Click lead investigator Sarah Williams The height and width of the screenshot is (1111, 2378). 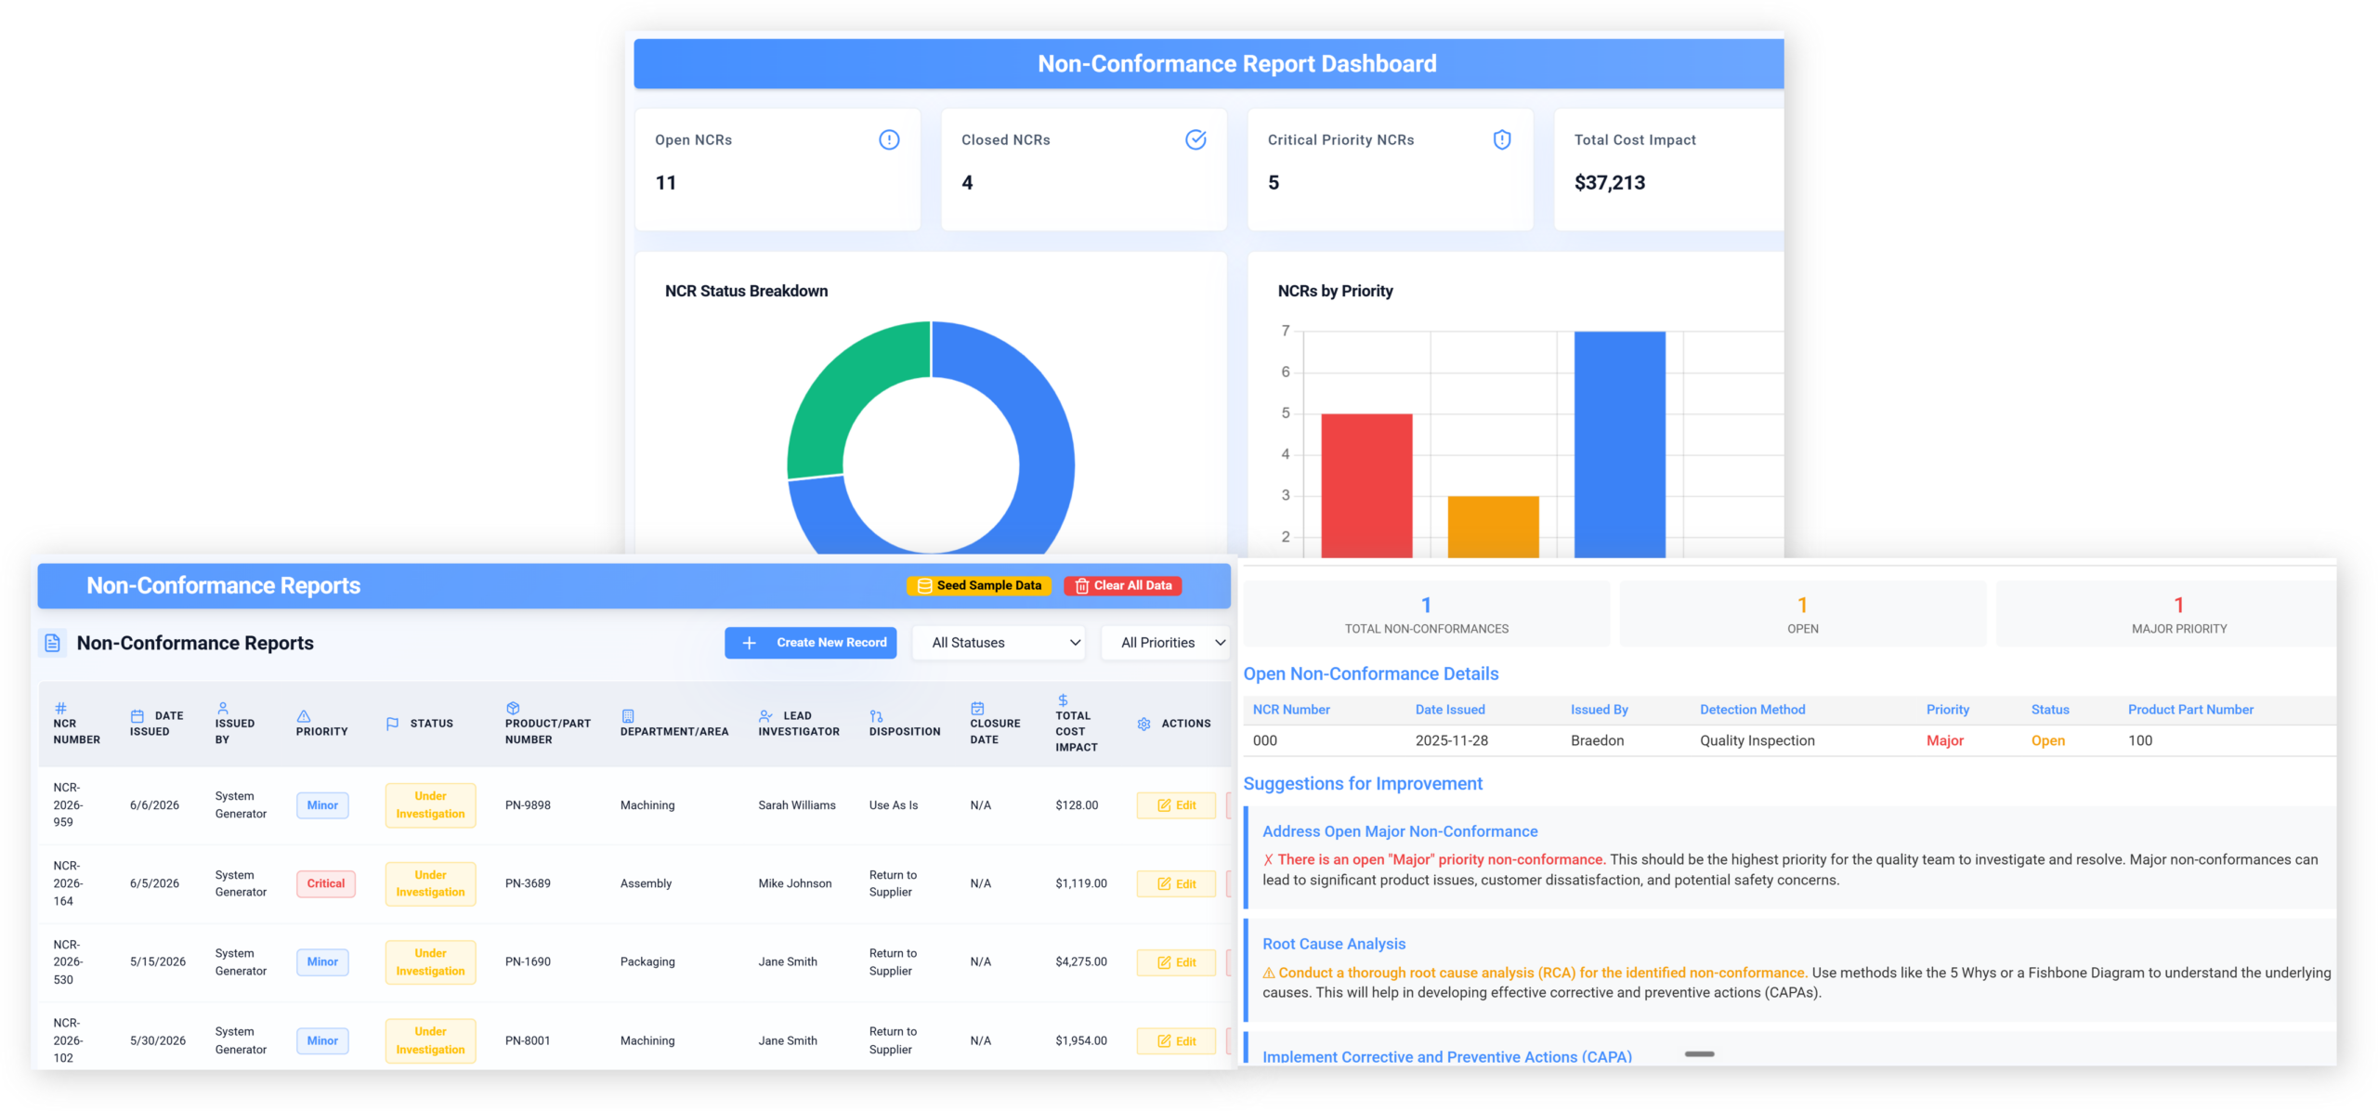pos(796,805)
